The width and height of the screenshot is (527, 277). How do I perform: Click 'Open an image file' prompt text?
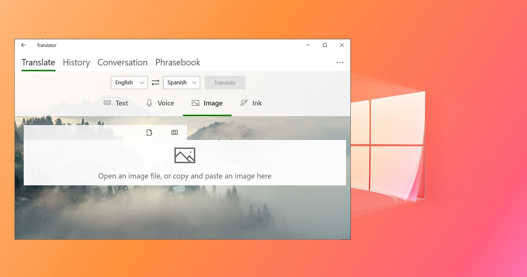185,176
